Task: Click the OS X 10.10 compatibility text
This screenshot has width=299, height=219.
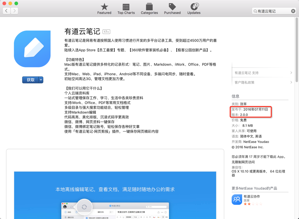Action: click(258, 173)
